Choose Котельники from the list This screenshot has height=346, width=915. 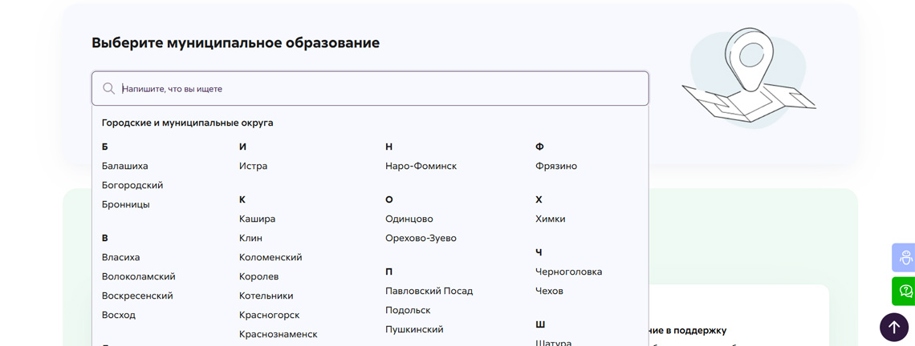(266, 296)
